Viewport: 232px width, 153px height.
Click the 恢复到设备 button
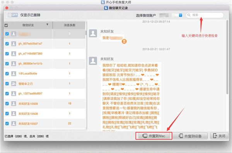(x=190, y=136)
